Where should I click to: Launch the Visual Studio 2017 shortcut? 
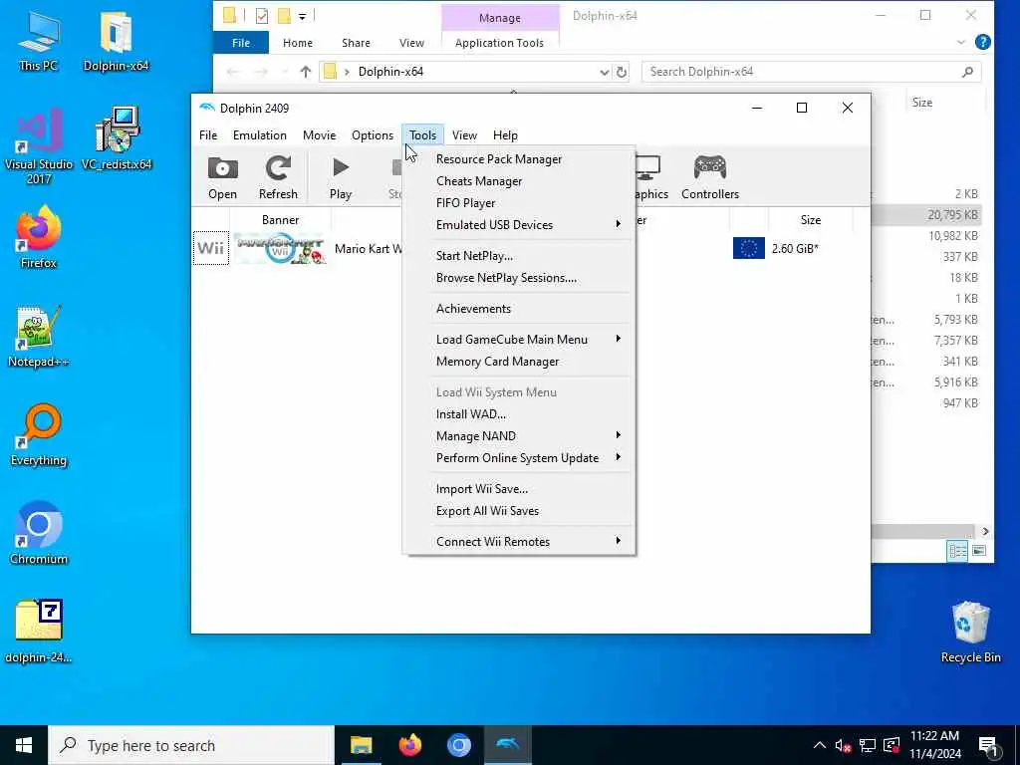pyautogui.click(x=39, y=145)
